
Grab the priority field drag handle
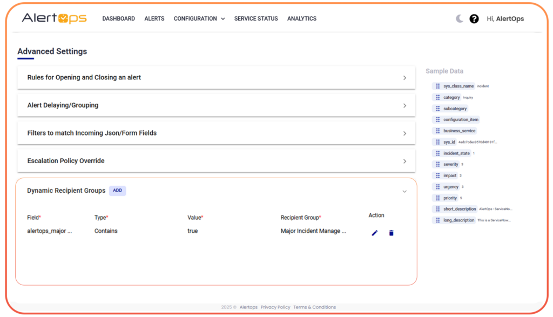click(437, 198)
